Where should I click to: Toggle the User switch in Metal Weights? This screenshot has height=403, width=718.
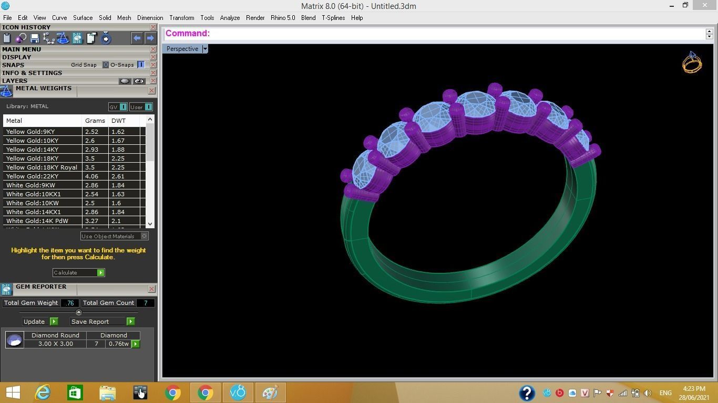click(148, 107)
